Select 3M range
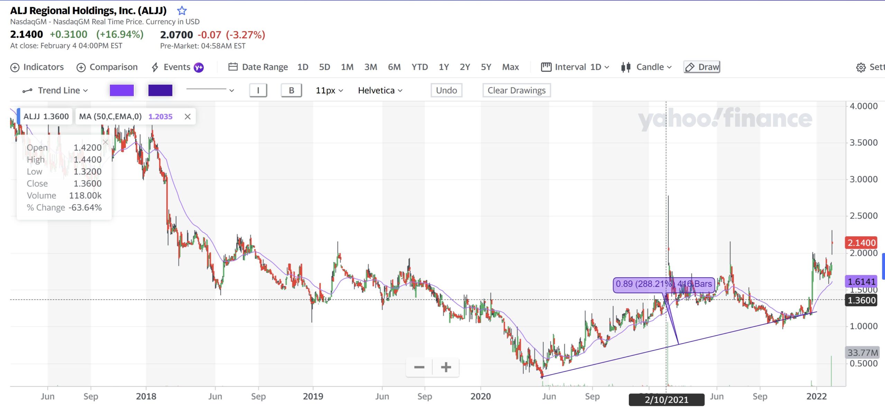Screen dimensions: 885x409 pyautogui.click(x=371, y=67)
